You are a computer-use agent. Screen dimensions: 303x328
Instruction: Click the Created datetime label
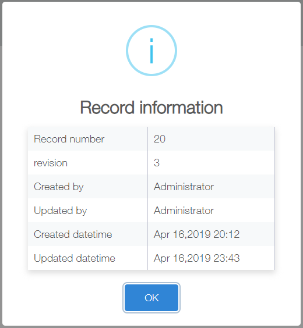73,234
